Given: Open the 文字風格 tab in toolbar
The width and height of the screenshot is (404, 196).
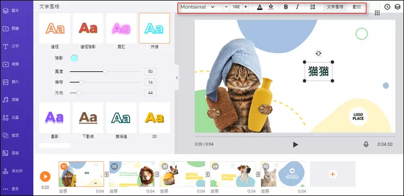Looking at the screenshot, I should [x=335, y=7].
